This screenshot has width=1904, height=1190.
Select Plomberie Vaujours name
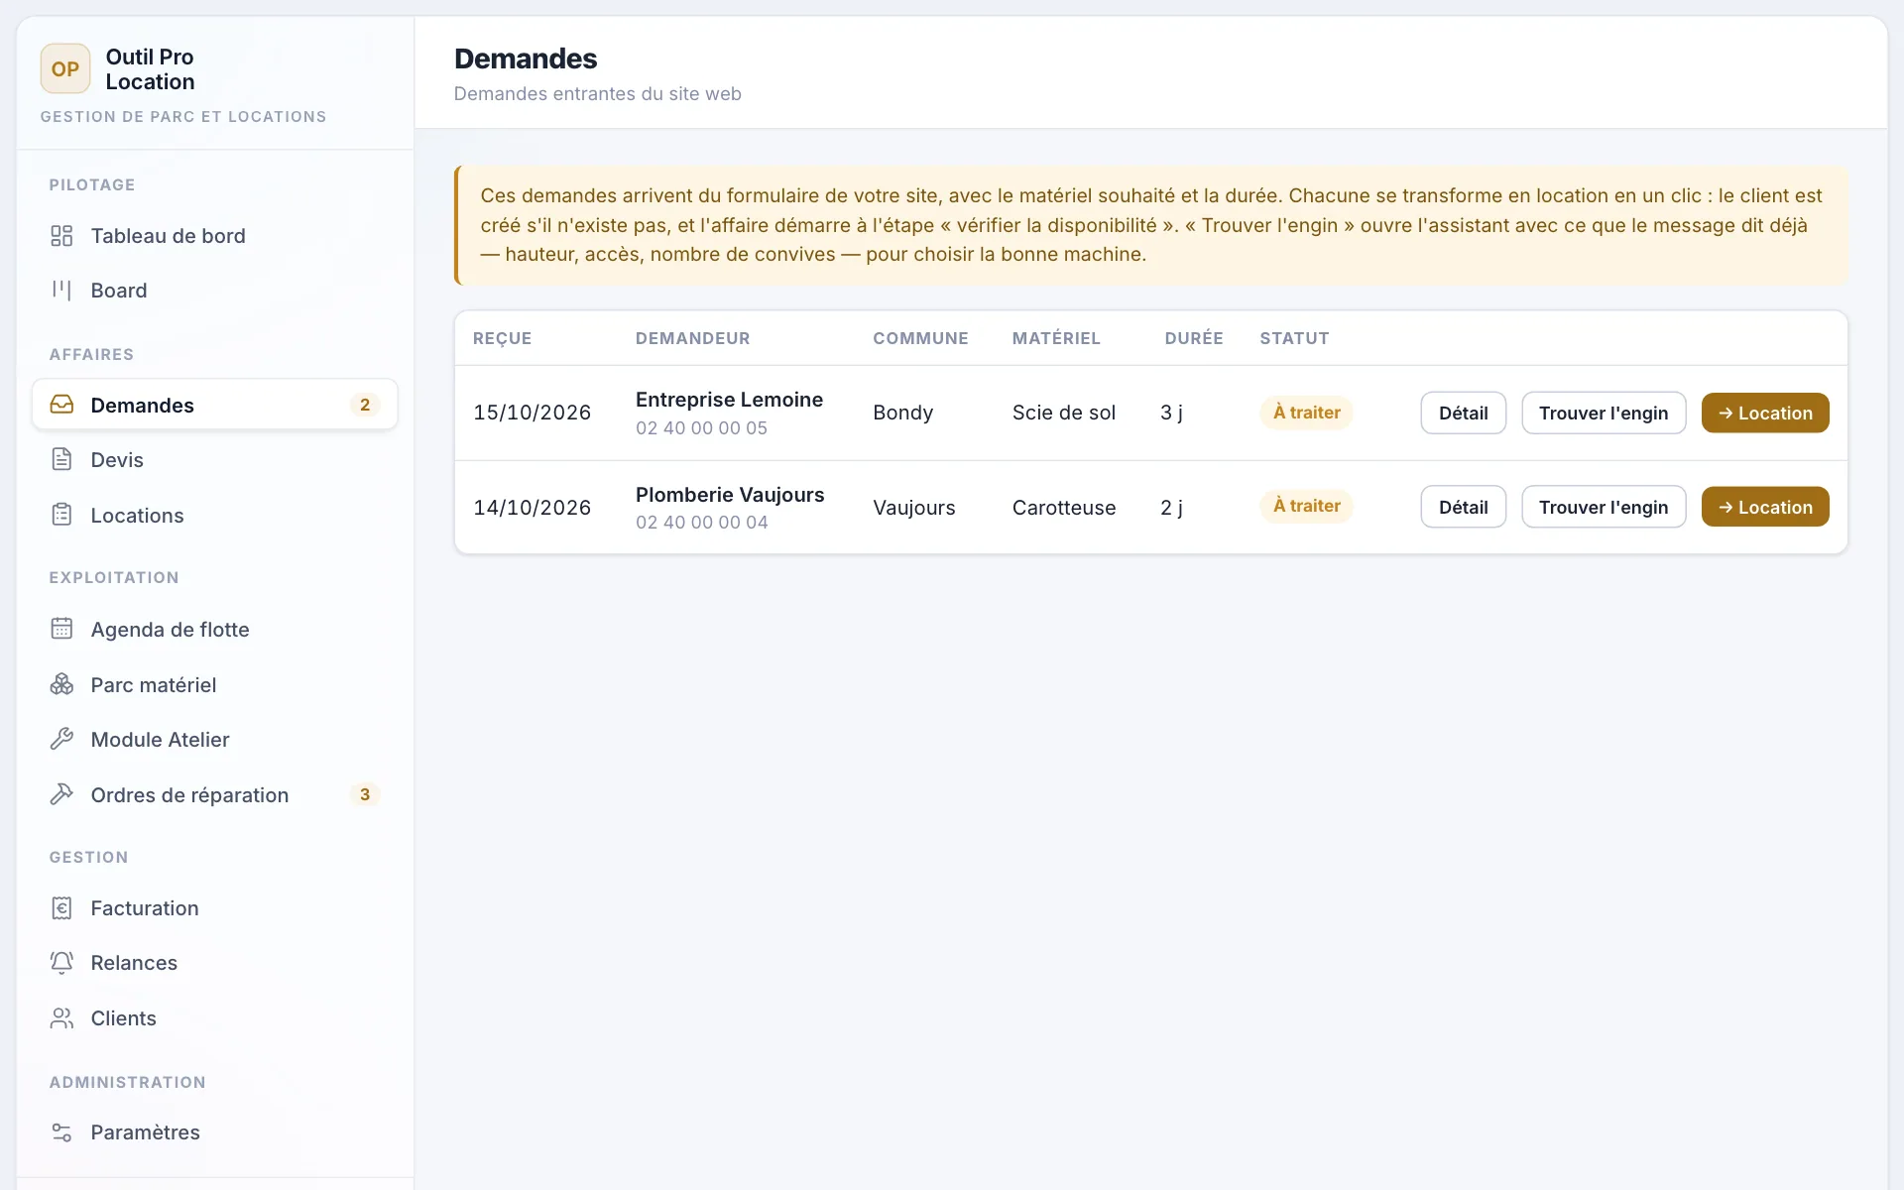(x=730, y=495)
